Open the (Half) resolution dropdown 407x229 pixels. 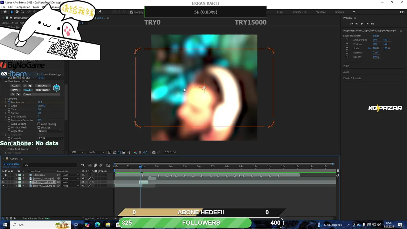(x=96, y=152)
